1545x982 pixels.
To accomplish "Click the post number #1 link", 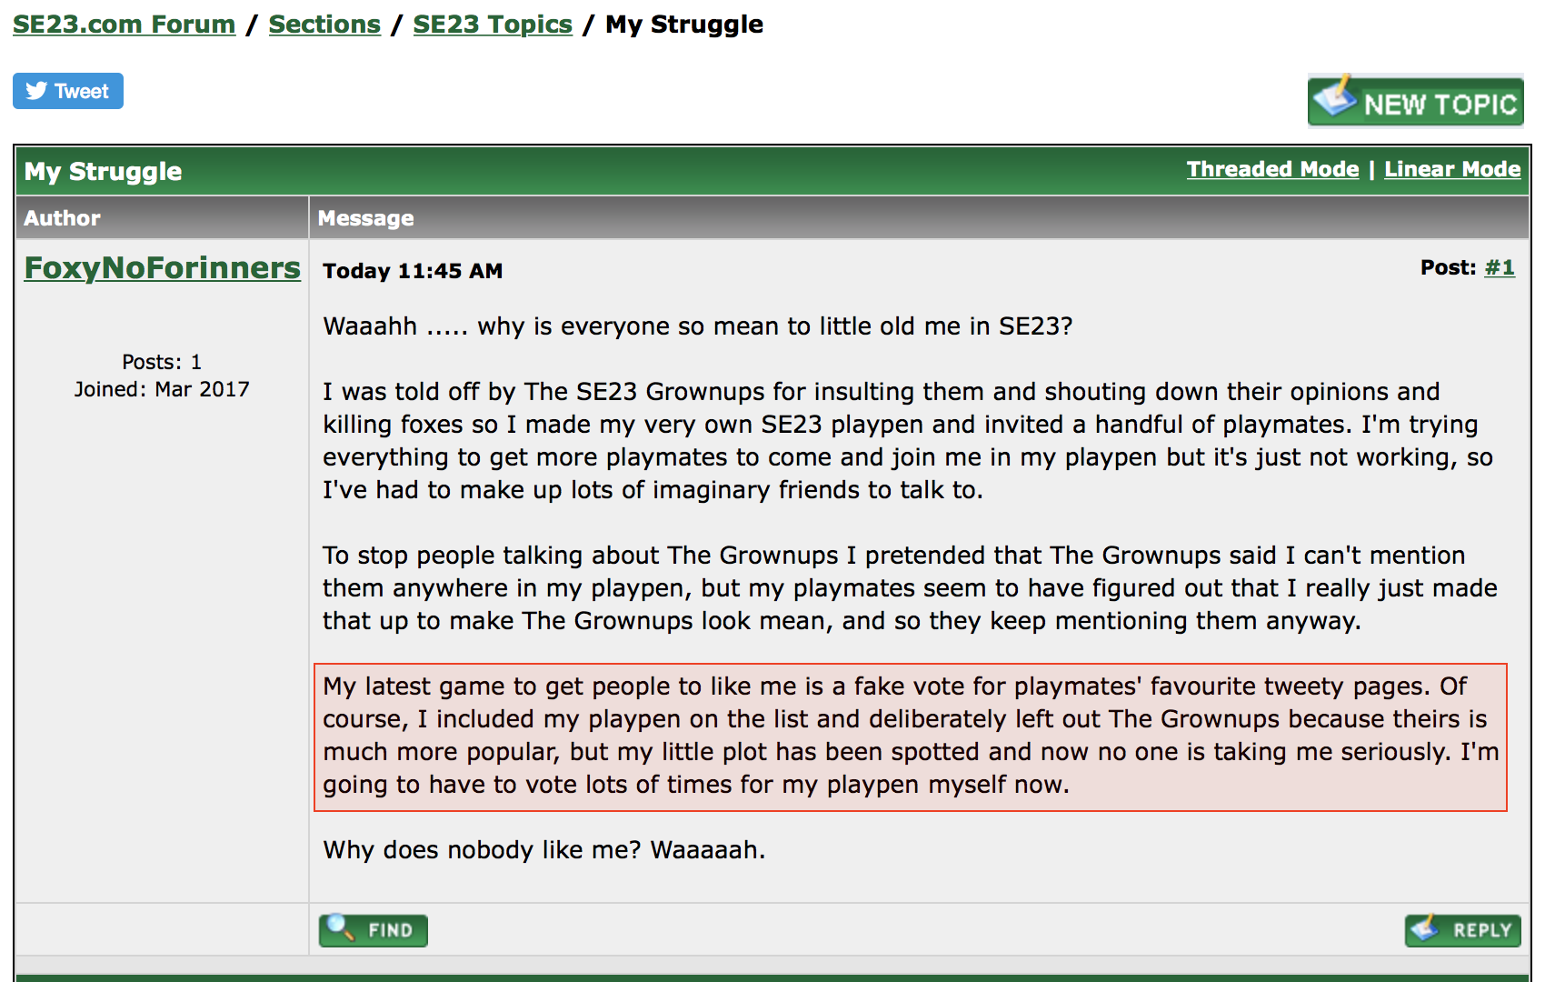I will coord(1500,267).
